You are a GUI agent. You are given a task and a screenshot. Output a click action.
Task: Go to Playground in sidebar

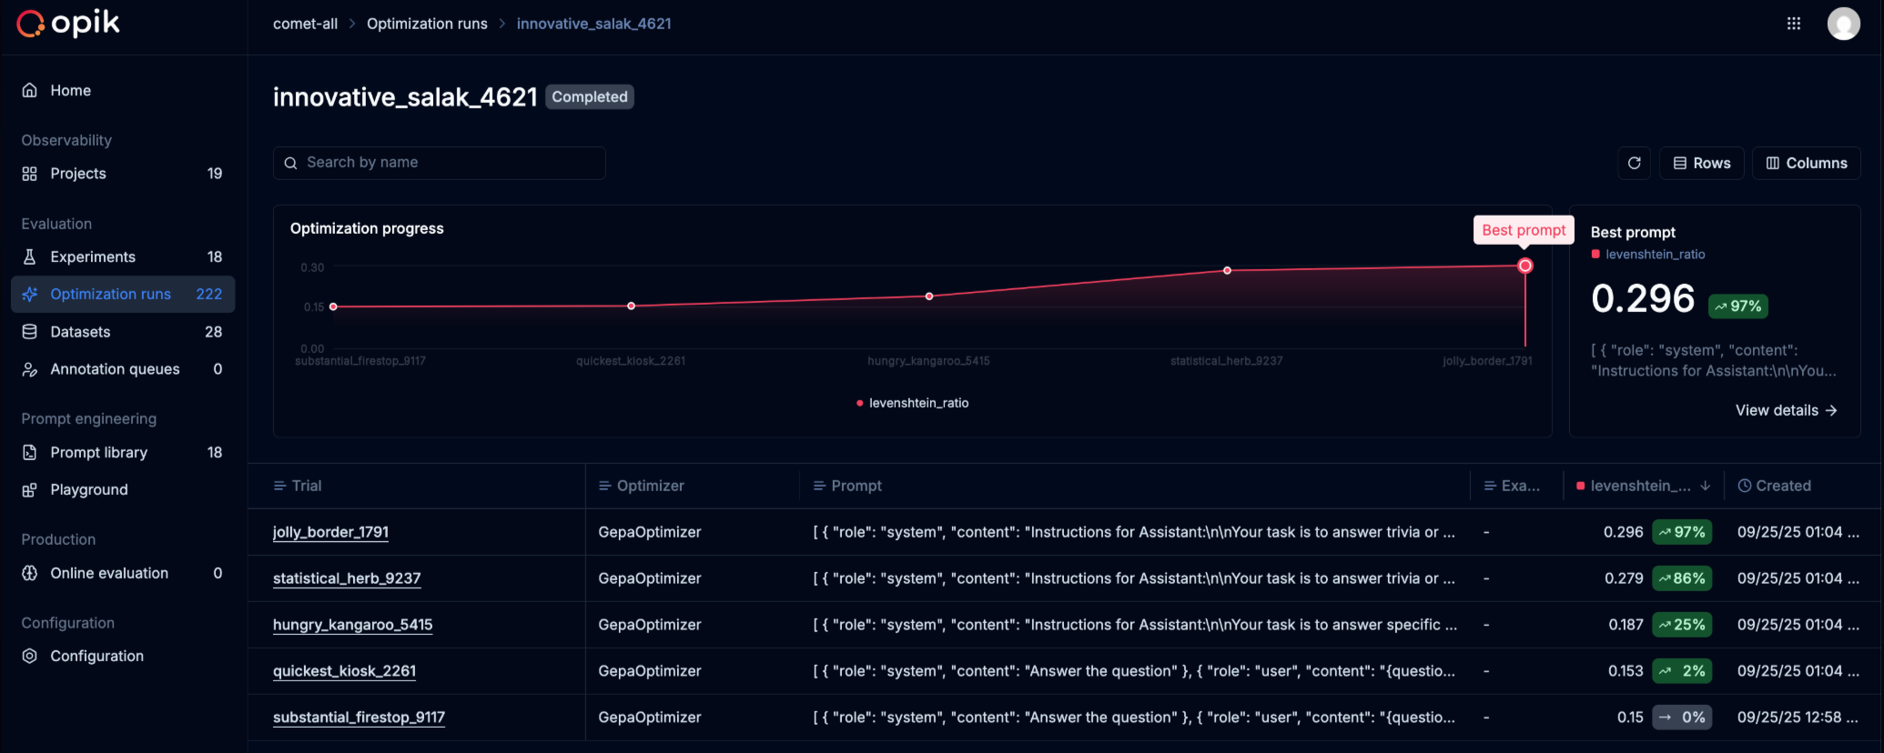tap(88, 489)
